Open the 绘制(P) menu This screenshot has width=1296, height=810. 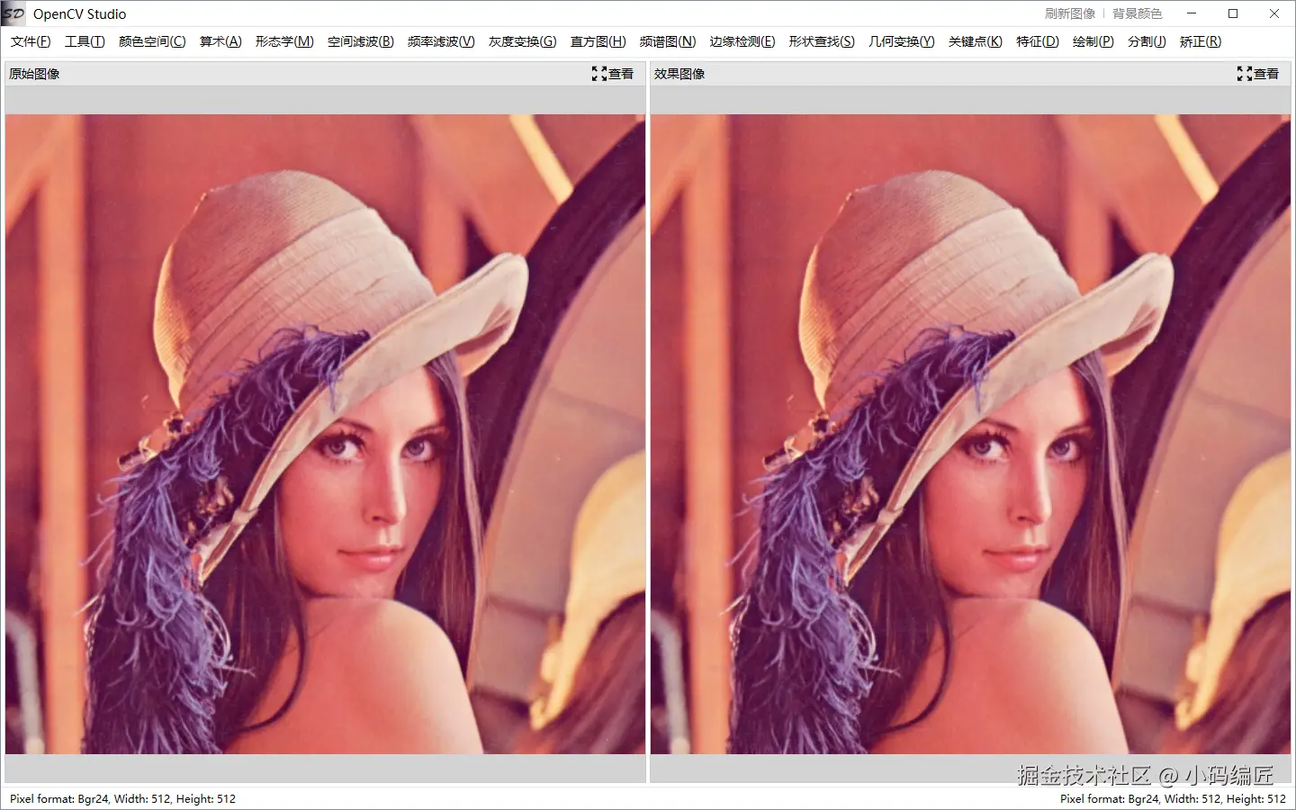[1093, 41]
